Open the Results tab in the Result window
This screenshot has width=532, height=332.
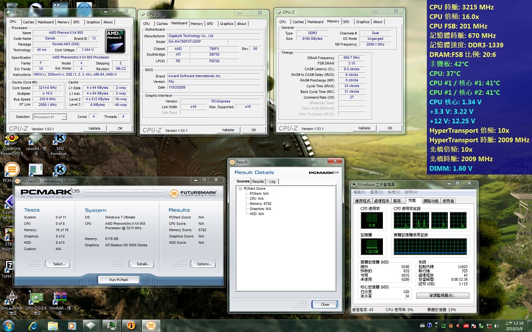[x=258, y=182]
